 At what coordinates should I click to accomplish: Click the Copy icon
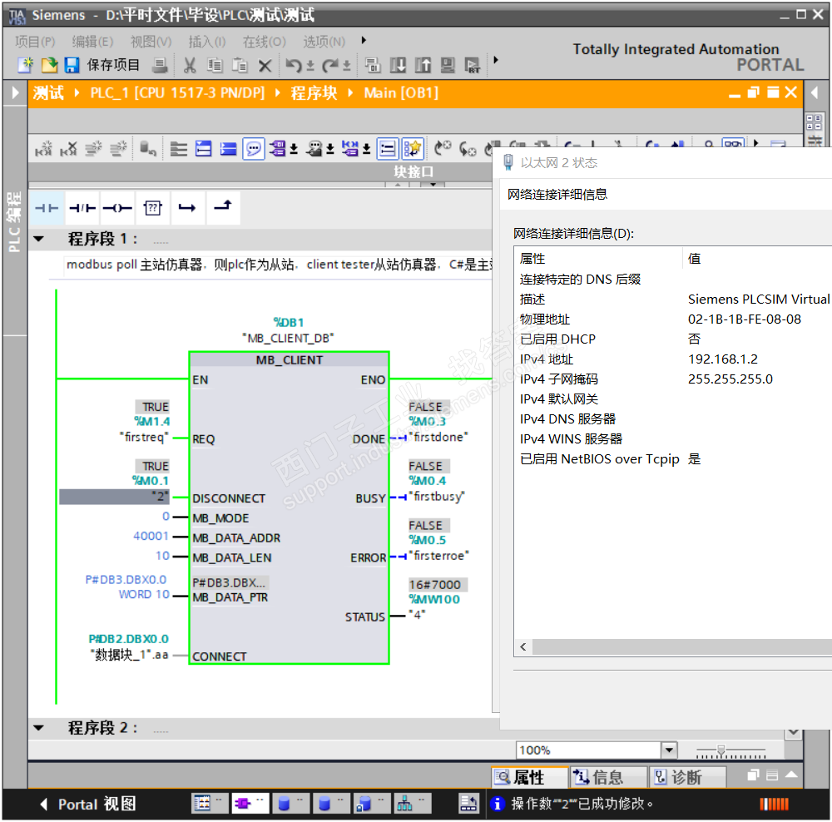coord(215,65)
